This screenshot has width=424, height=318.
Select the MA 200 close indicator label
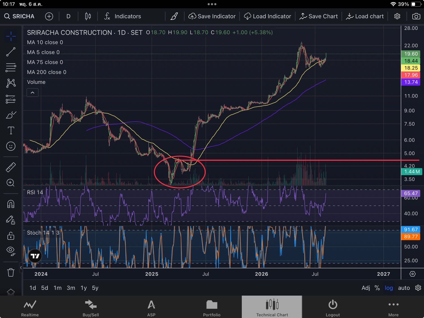point(47,72)
